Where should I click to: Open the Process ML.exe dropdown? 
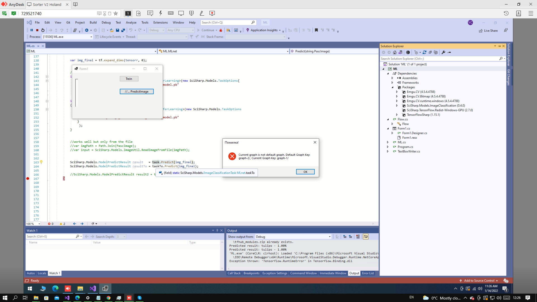tap(91, 37)
